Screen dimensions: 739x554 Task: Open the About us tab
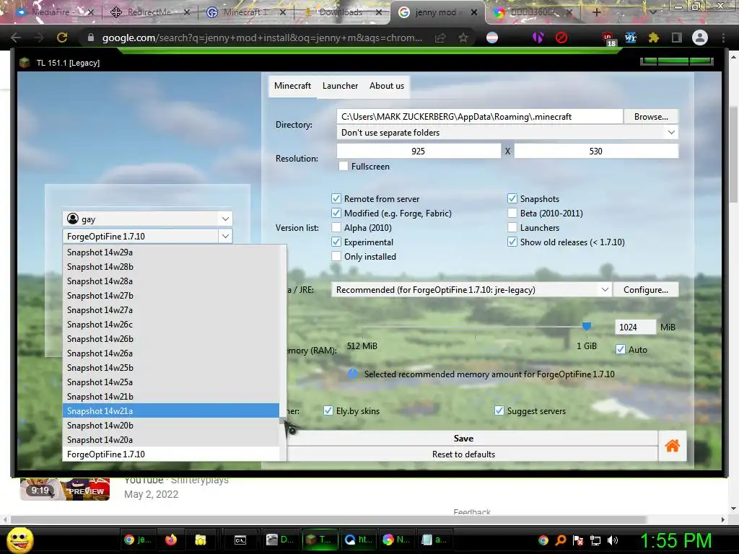(x=387, y=86)
